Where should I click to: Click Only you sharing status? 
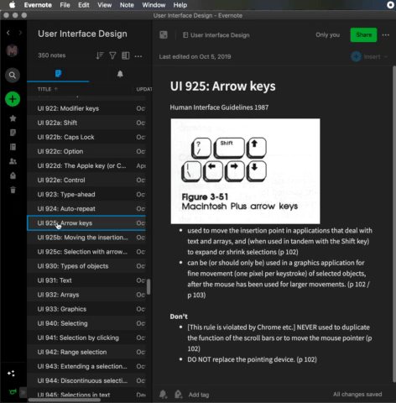point(327,35)
